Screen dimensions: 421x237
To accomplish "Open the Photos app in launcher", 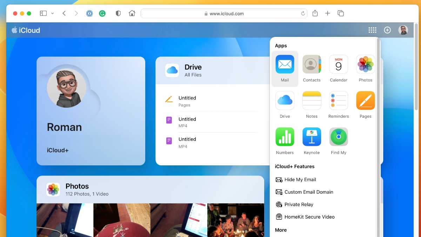I will tap(366, 64).
